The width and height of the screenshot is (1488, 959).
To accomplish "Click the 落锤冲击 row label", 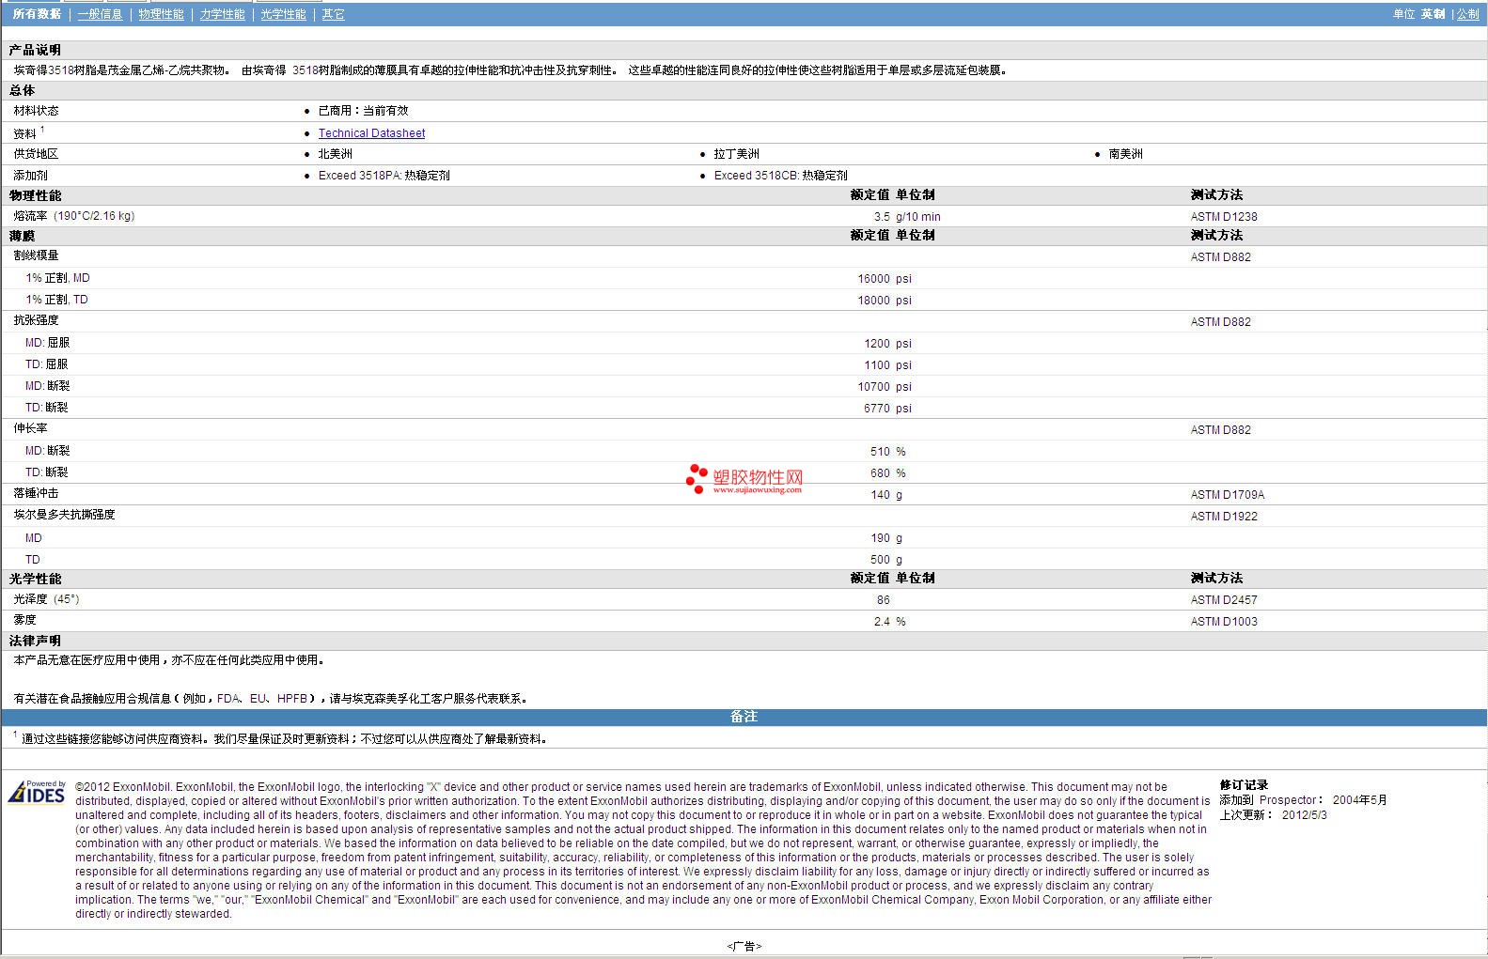I will pos(36,493).
